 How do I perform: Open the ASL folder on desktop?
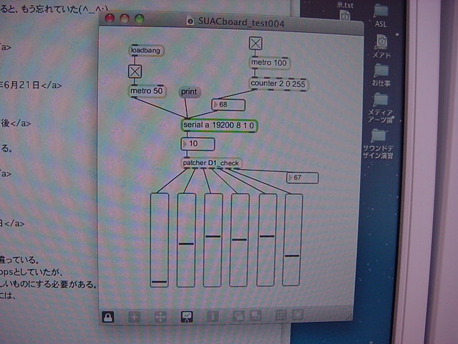click(381, 16)
